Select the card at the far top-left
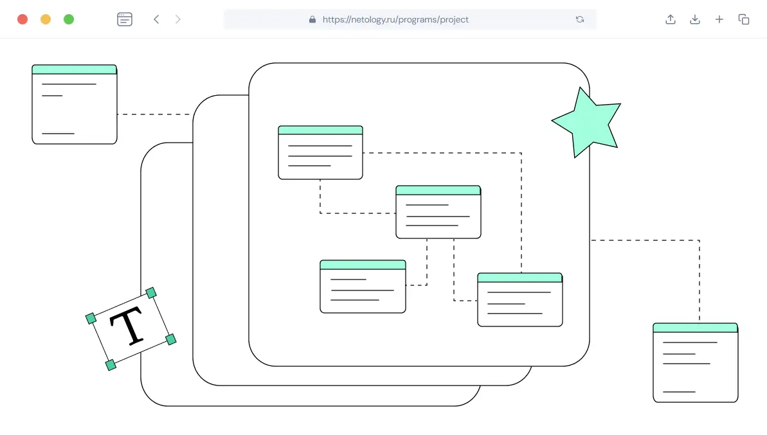This screenshot has width=767, height=435. point(75,104)
